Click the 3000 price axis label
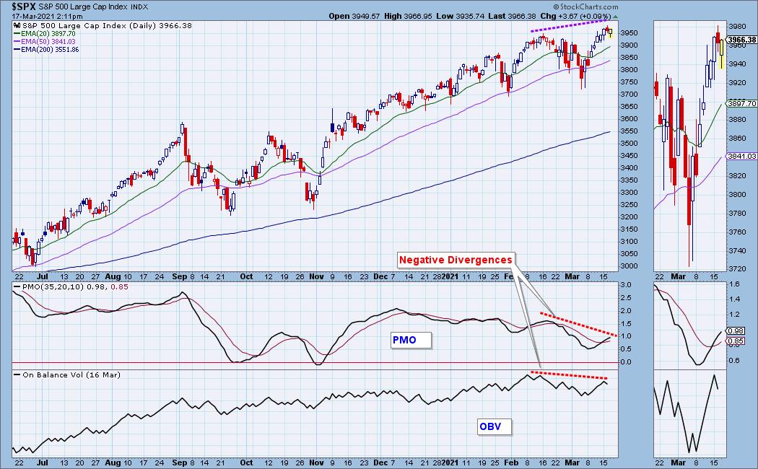The width and height of the screenshot is (758, 469). [629, 266]
